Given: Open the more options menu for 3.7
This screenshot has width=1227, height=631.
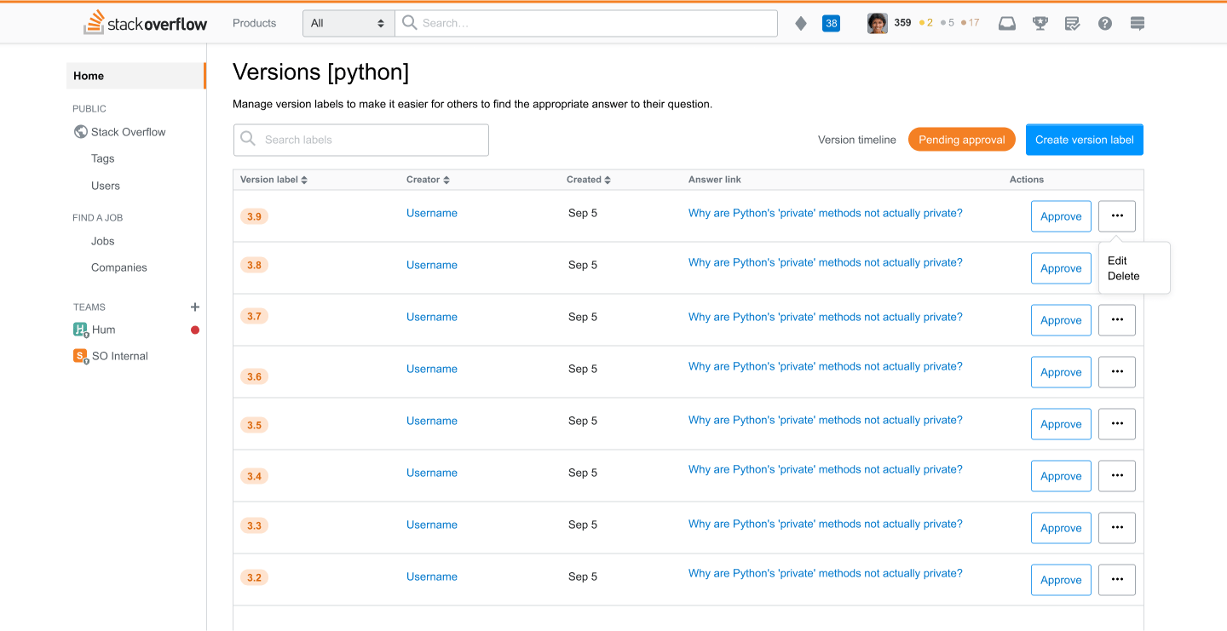Looking at the screenshot, I should pyautogui.click(x=1117, y=320).
